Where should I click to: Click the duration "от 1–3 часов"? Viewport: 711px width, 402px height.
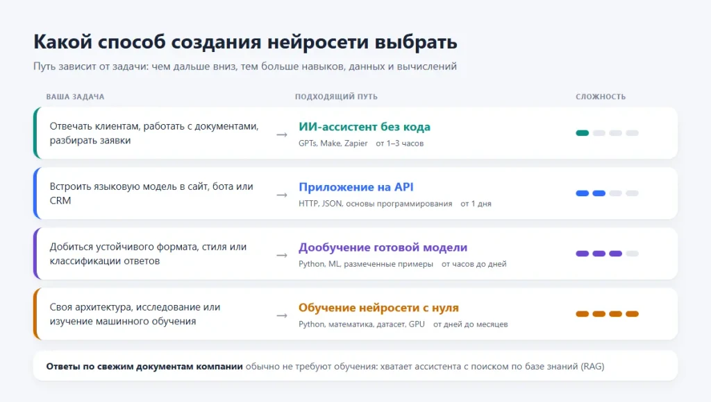(x=399, y=143)
